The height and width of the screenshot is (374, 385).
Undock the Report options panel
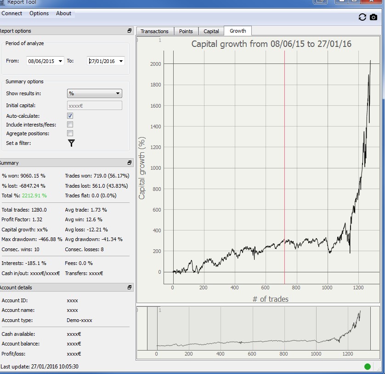tap(130, 31)
